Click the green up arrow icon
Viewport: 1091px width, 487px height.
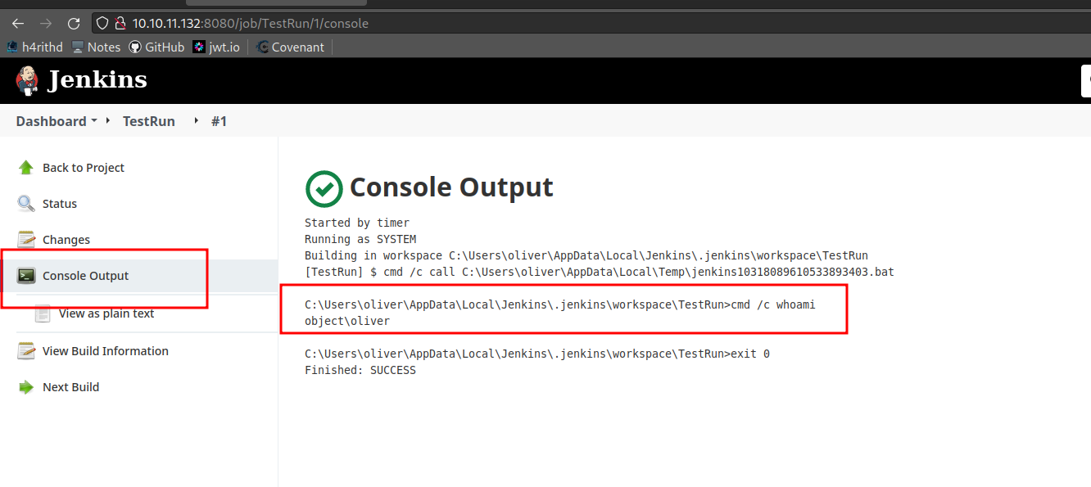26,168
